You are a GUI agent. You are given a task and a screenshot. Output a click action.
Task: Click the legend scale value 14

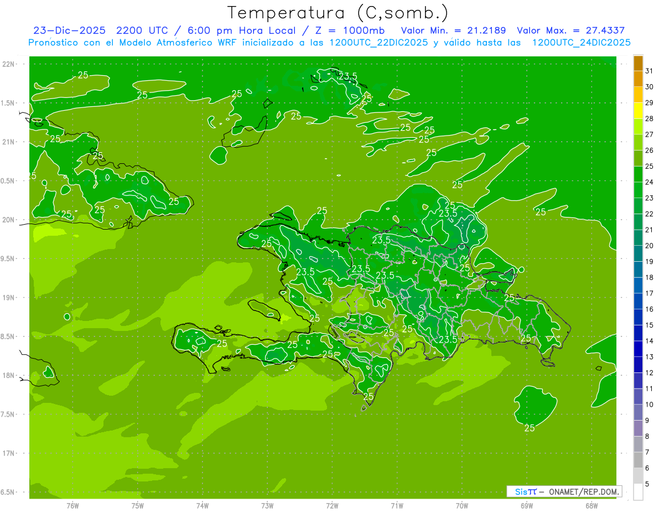coord(649,341)
